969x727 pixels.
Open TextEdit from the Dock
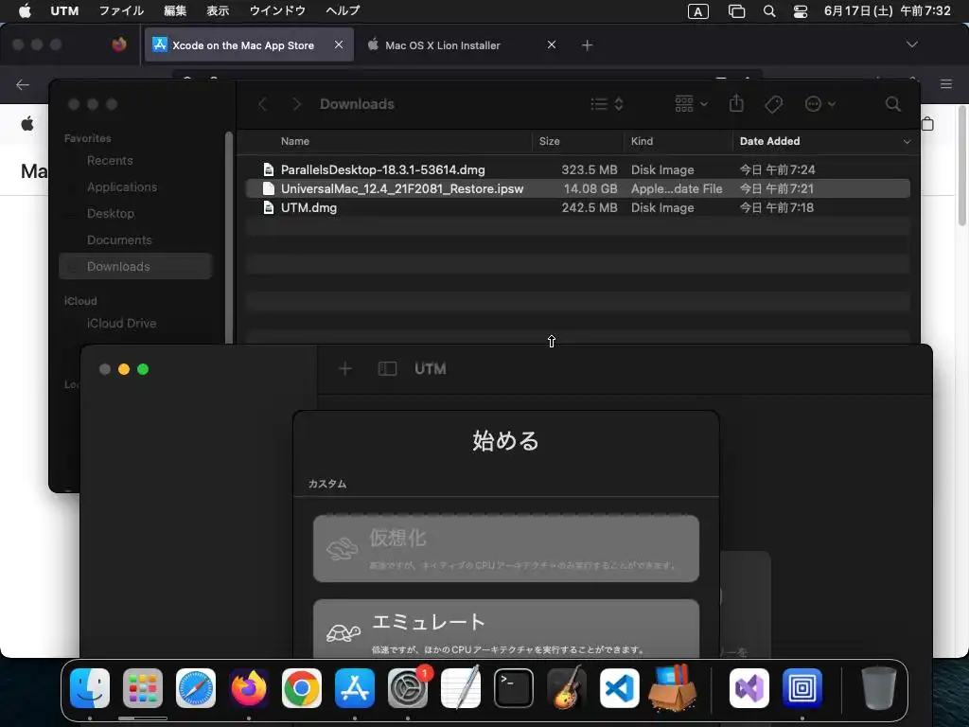pos(461,687)
